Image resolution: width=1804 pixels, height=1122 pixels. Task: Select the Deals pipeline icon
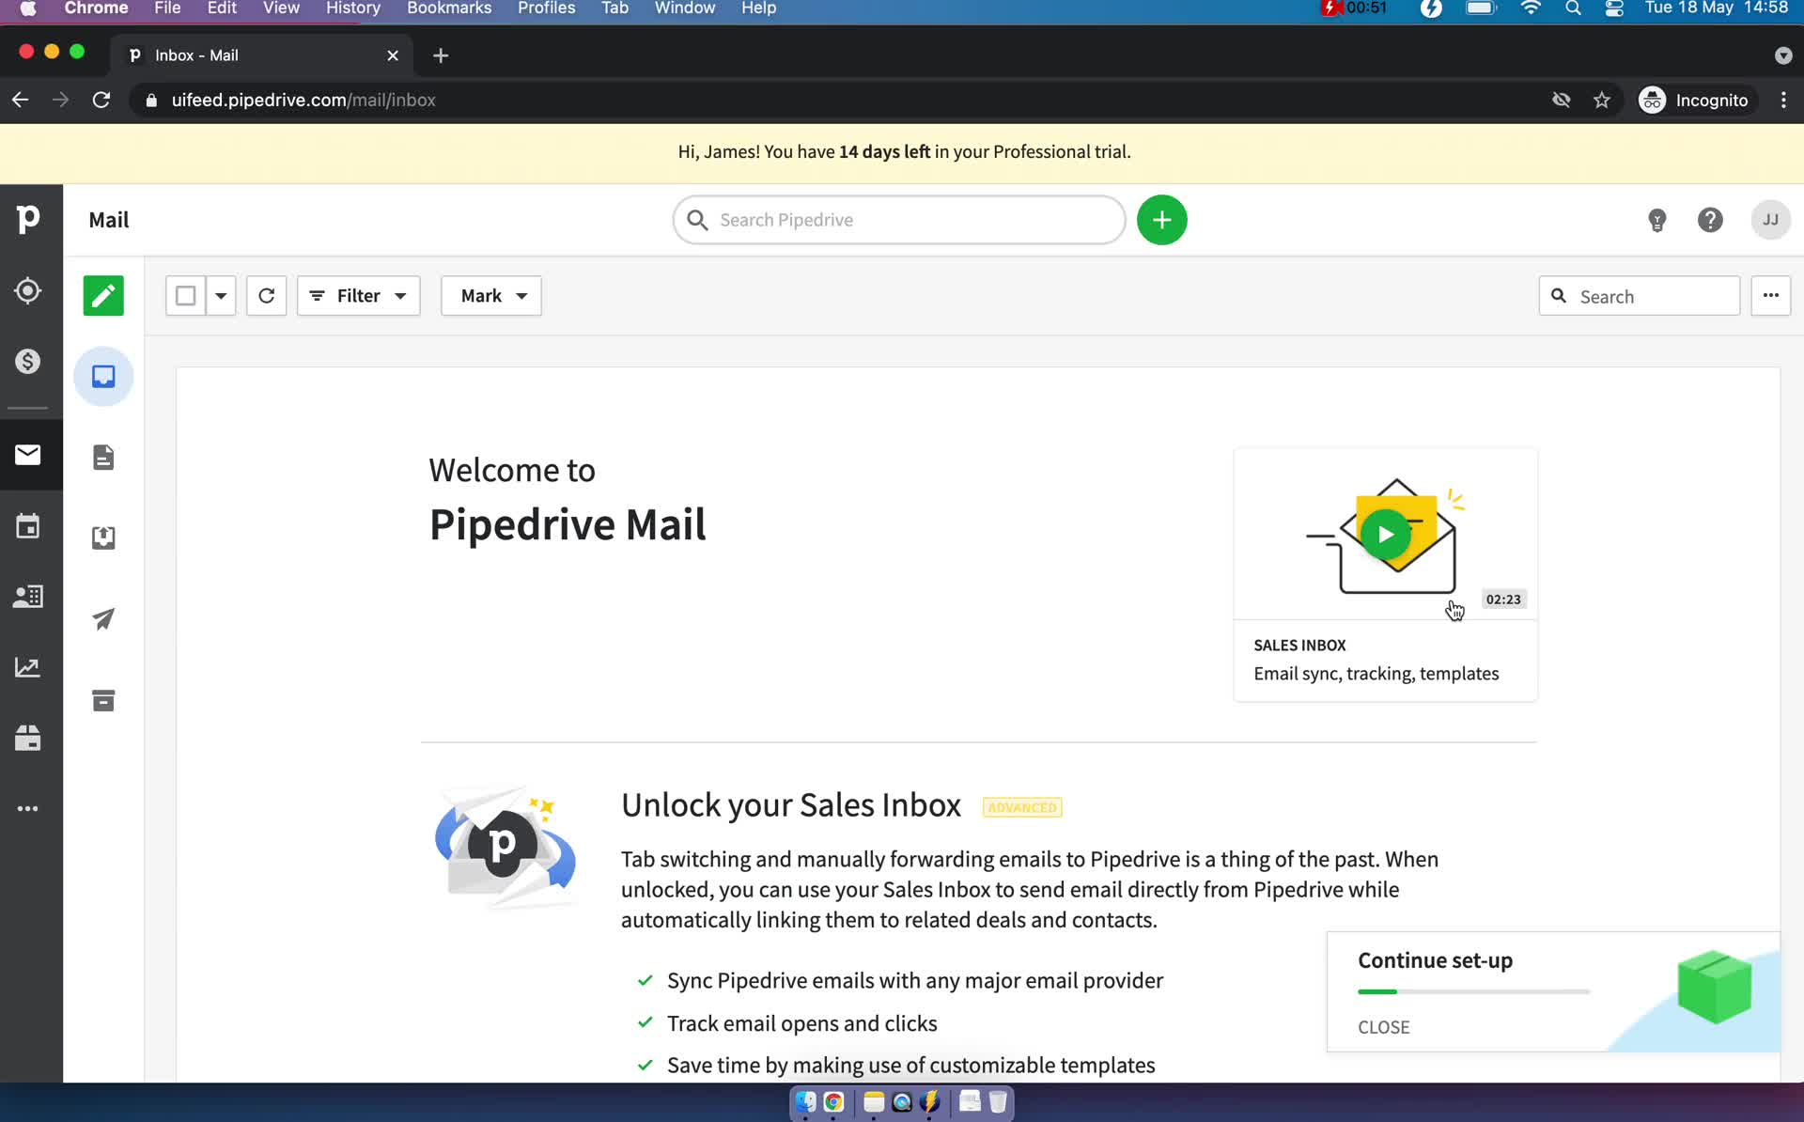pos(28,362)
